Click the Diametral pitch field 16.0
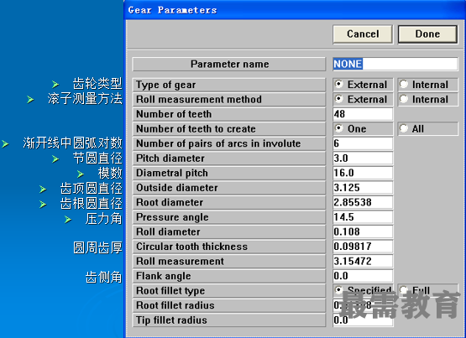Screen dimensions: 466x338 click(x=363, y=173)
